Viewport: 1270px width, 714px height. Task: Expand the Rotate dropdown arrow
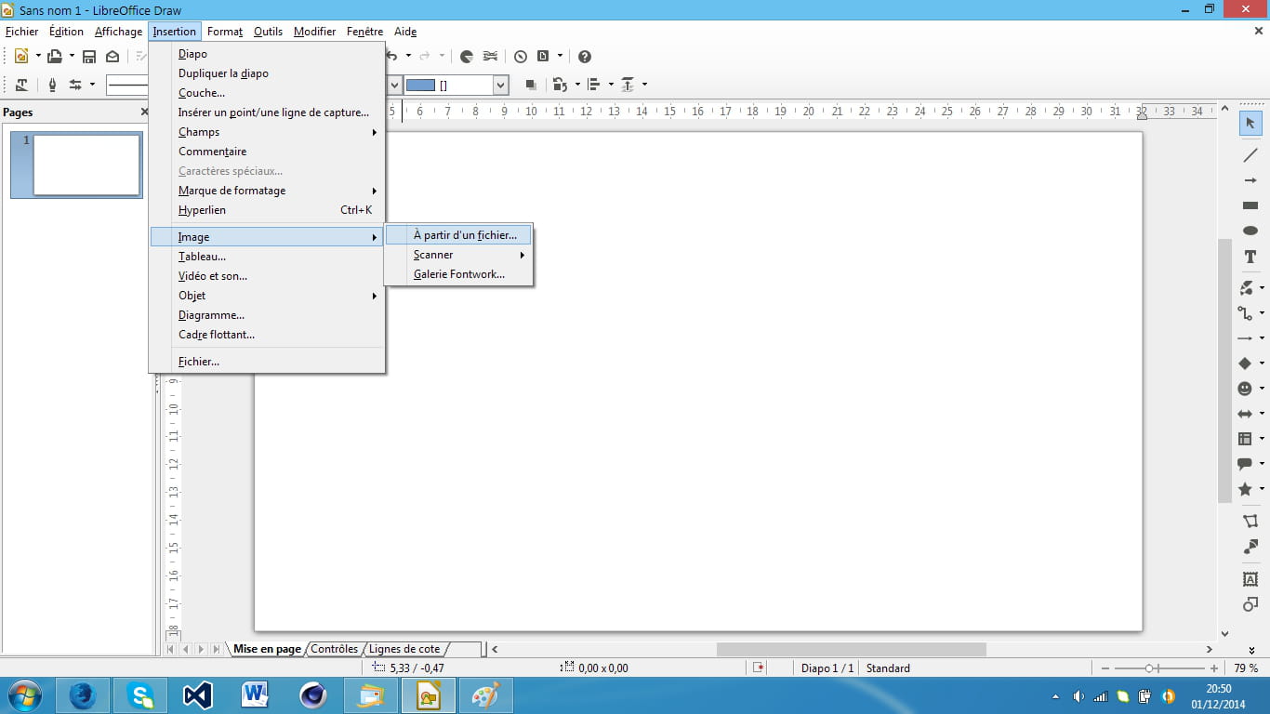(577, 85)
